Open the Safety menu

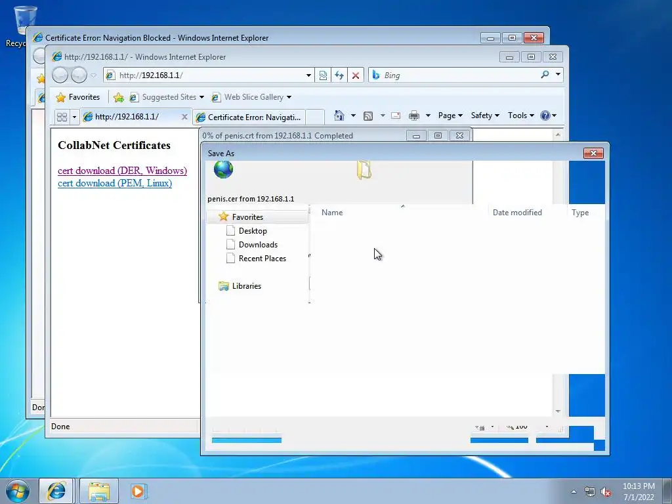485,115
